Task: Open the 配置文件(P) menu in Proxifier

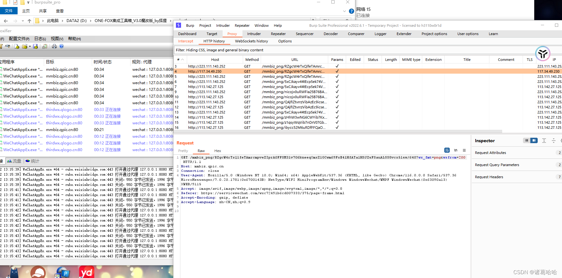Action: [19, 39]
